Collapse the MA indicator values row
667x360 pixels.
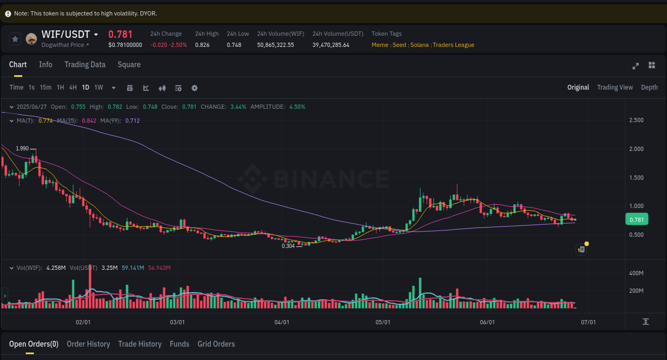(11, 121)
